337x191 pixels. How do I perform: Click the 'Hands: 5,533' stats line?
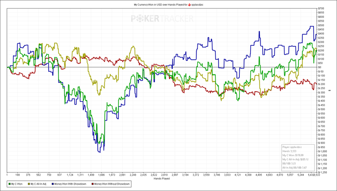[x=289, y=151]
